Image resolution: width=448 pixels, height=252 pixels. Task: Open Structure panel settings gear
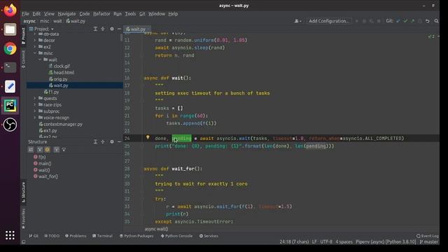point(112,141)
